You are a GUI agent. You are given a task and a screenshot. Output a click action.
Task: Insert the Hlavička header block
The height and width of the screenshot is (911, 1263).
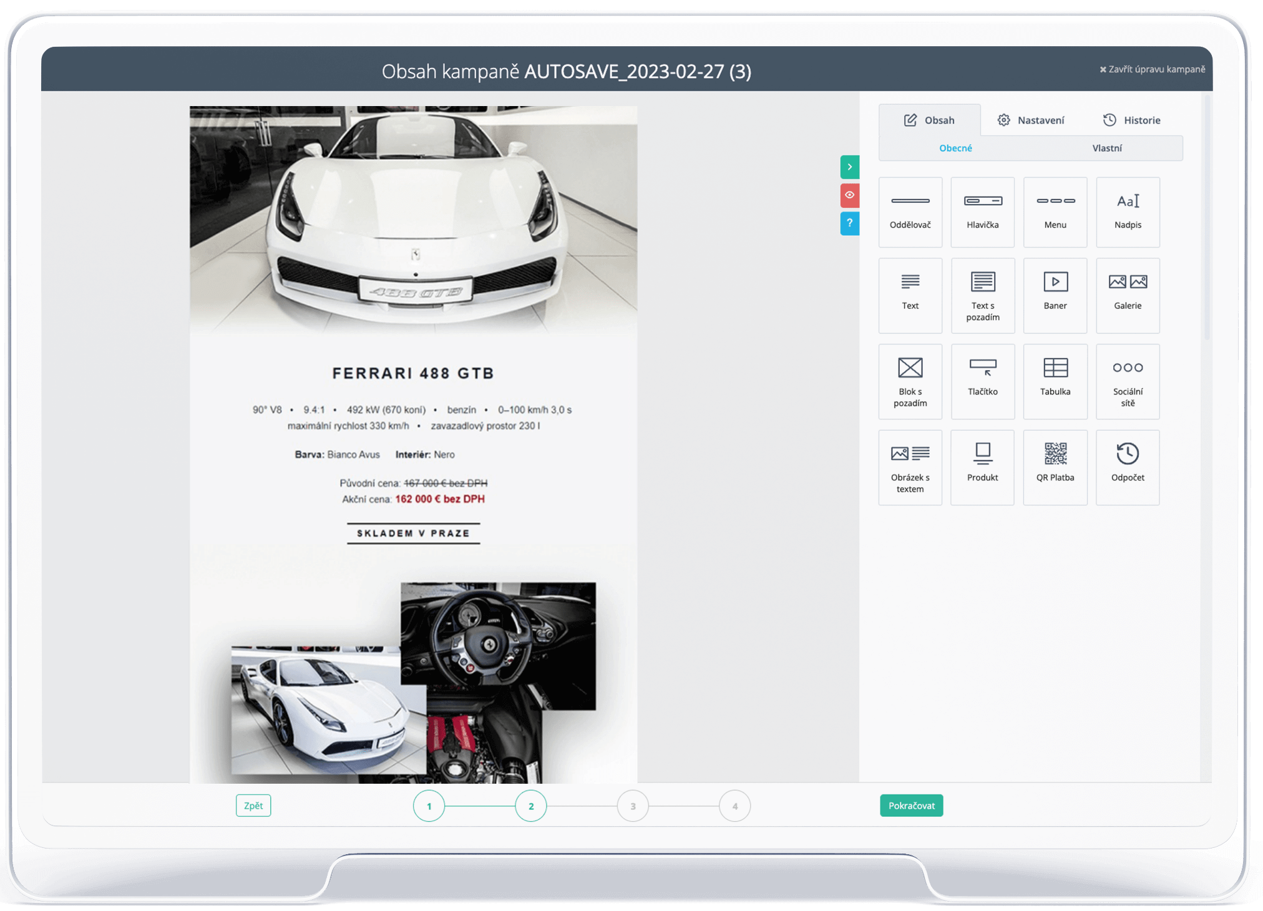click(982, 212)
